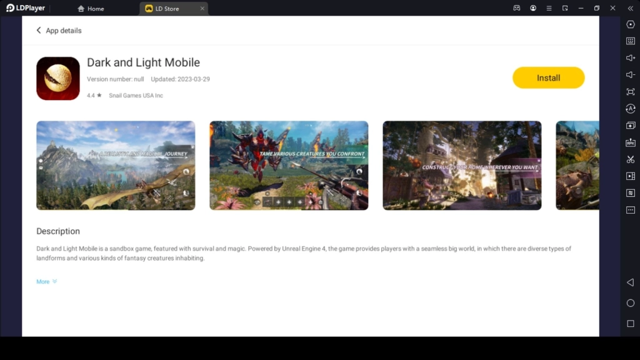Decrease volume using volume-down sidebar icon
The height and width of the screenshot is (360, 640).
tap(631, 75)
